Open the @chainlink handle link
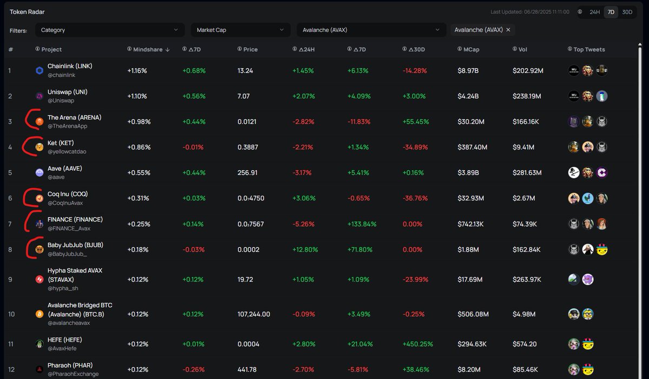This screenshot has width=649, height=379. [62, 75]
